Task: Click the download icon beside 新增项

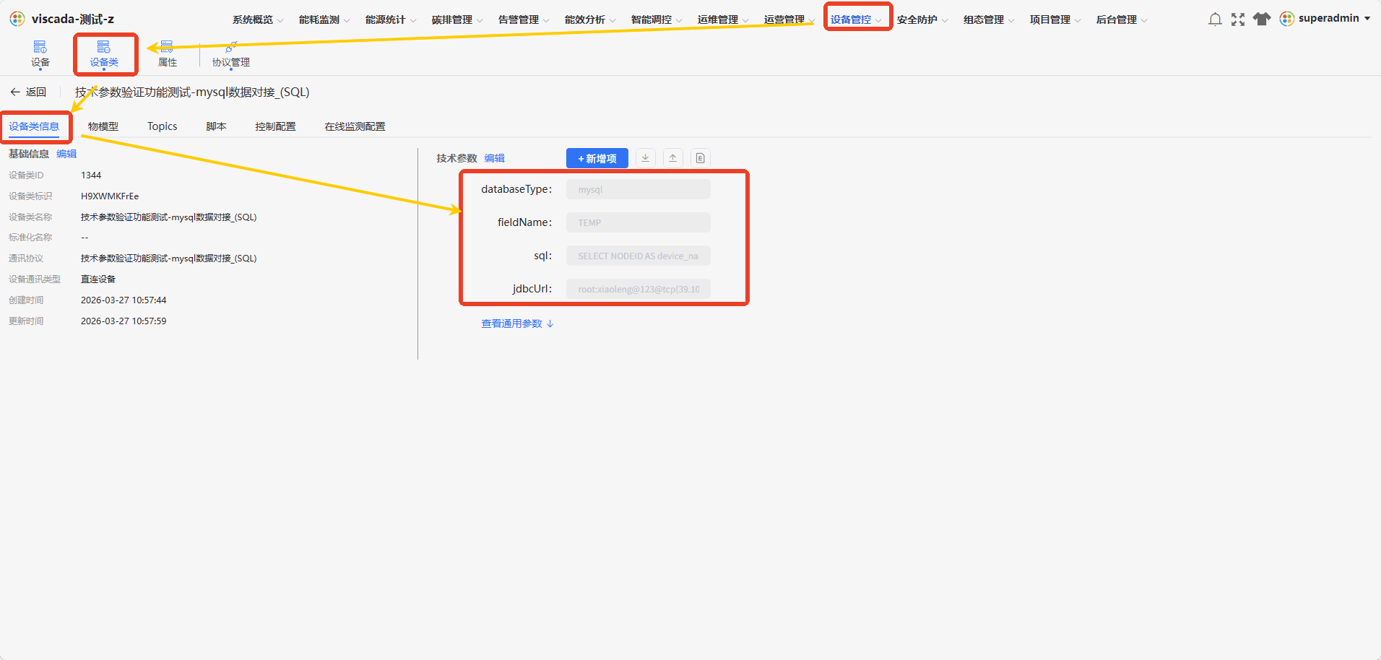Action: click(x=645, y=158)
